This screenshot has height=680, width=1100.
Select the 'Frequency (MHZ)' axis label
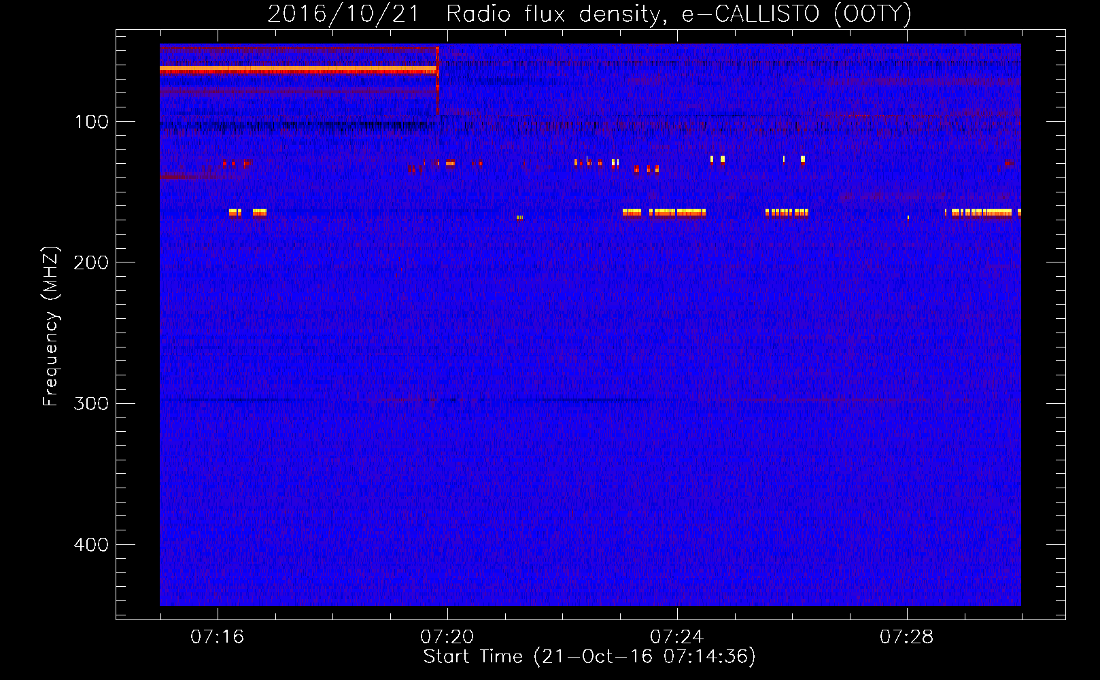[x=51, y=326]
